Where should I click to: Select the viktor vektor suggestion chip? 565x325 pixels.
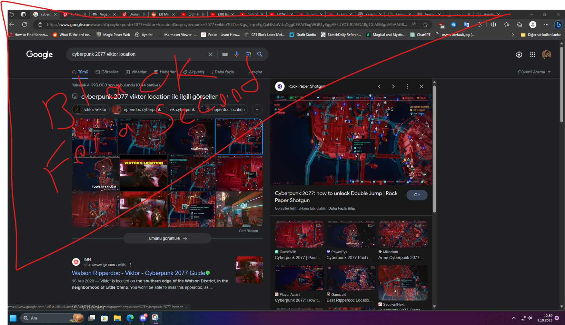91,110
